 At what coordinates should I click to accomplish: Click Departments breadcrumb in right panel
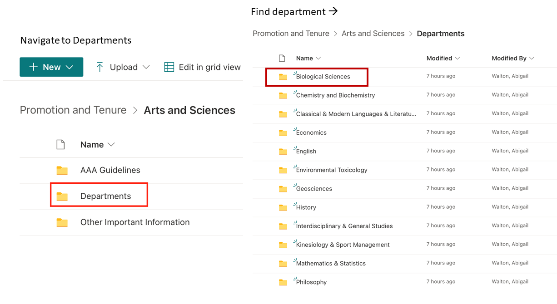pos(441,34)
